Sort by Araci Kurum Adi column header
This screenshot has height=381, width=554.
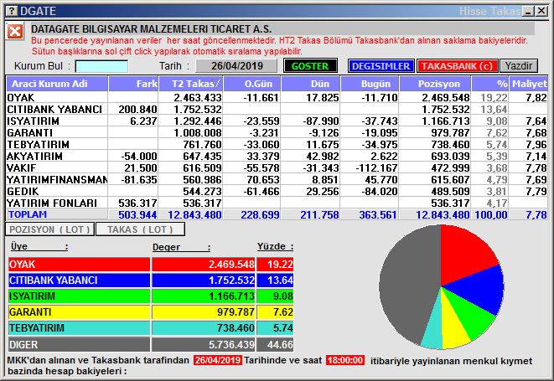point(57,84)
